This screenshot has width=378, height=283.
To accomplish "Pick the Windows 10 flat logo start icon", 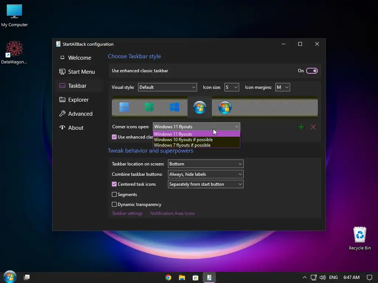I will click(x=174, y=107).
